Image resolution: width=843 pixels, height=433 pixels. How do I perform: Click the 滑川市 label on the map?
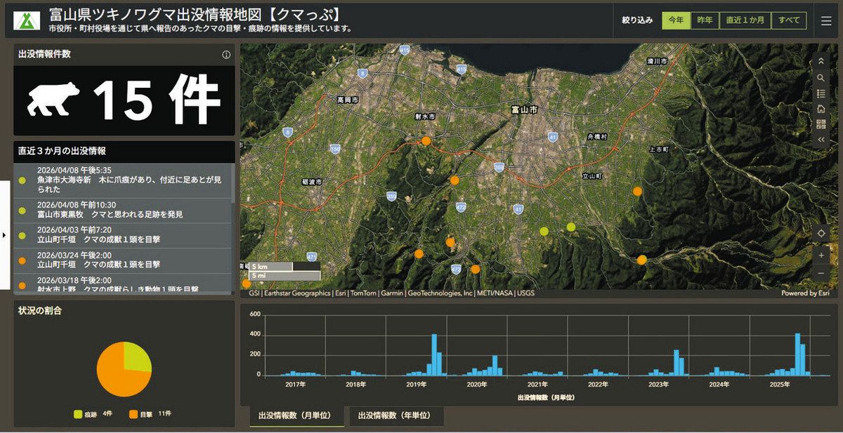(x=656, y=62)
